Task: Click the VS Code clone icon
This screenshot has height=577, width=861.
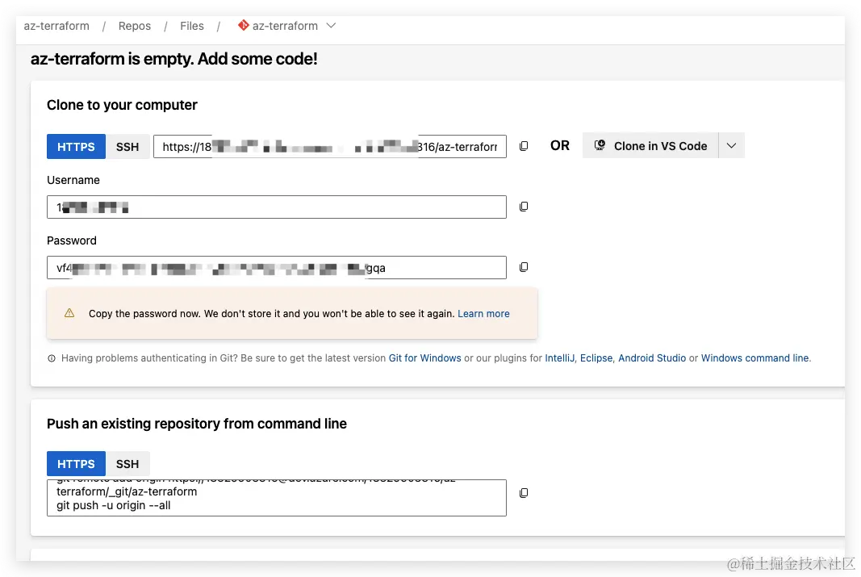Action: click(x=600, y=145)
